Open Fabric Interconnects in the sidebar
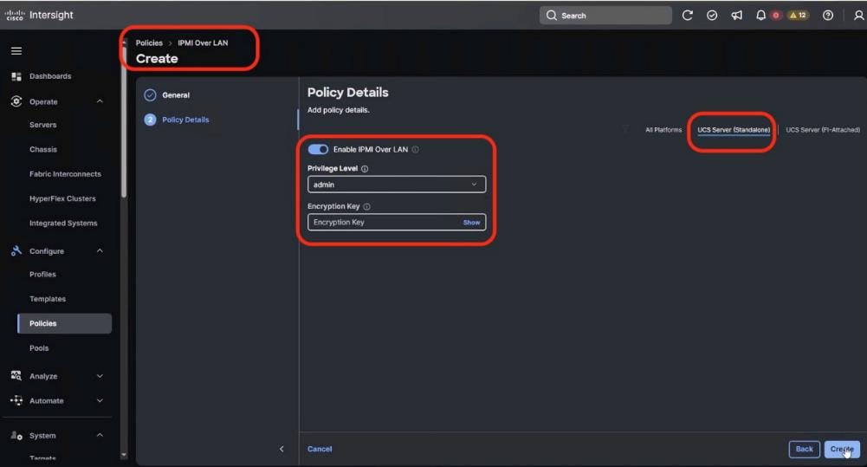Image resolution: width=867 pixels, height=467 pixels. click(x=65, y=174)
